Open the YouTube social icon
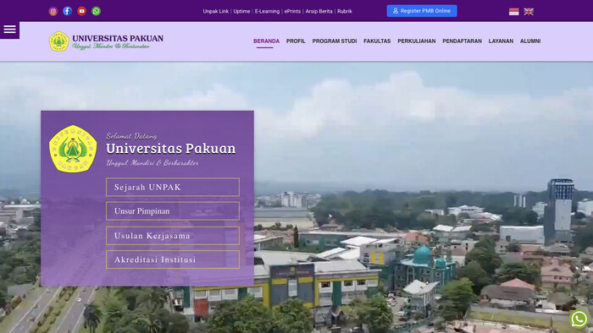The width and height of the screenshot is (593, 333). pyautogui.click(x=81, y=11)
